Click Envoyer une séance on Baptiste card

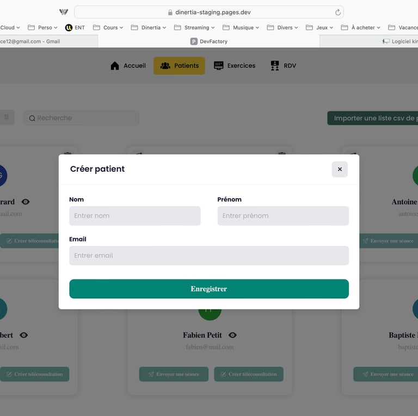pos(385,374)
